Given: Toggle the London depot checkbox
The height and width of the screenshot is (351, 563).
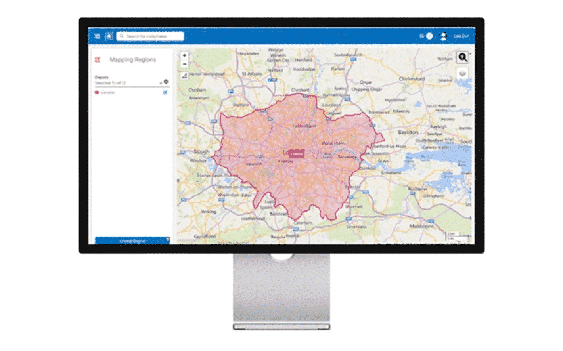Looking at the screenshot, I should [165, 92].
